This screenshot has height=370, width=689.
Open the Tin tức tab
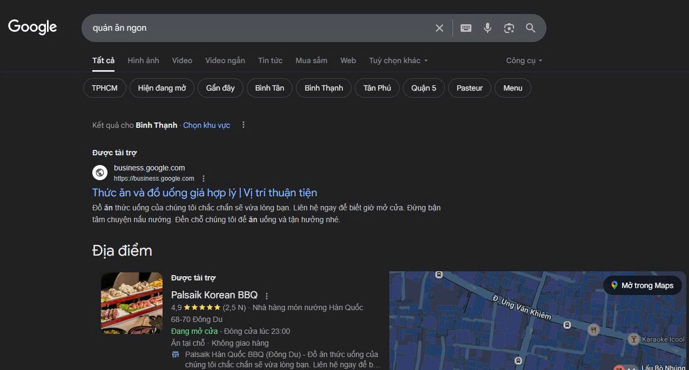click(x=270, y=60)
